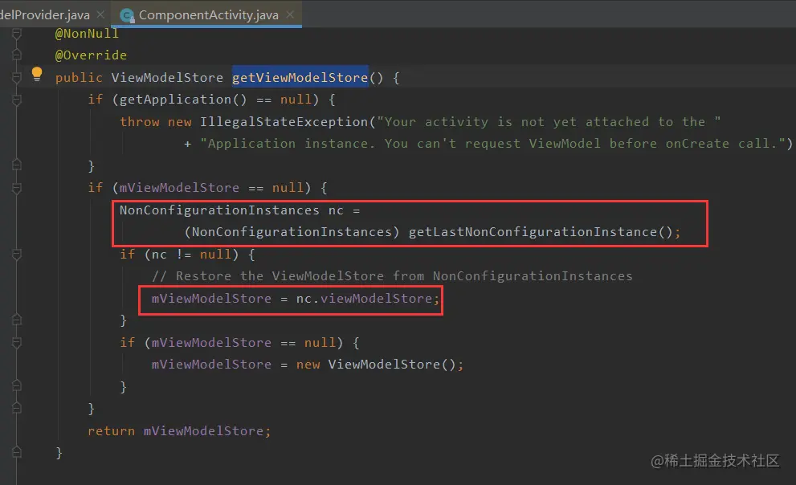
Task: Collapse the 'if (nc != null)' block
Action: 16,255
